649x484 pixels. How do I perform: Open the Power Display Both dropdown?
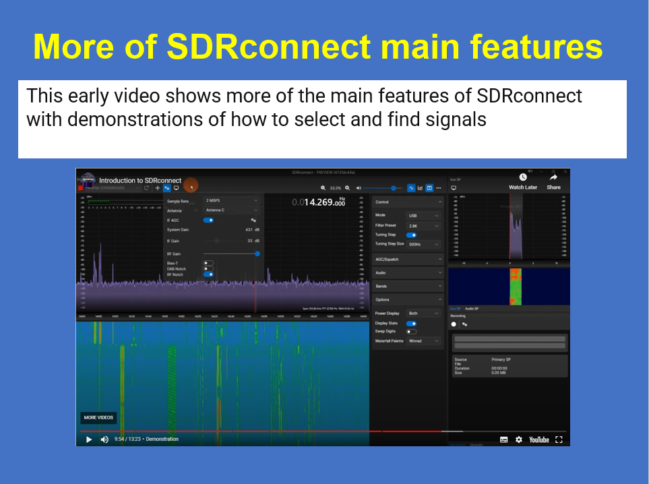(423, 313)
